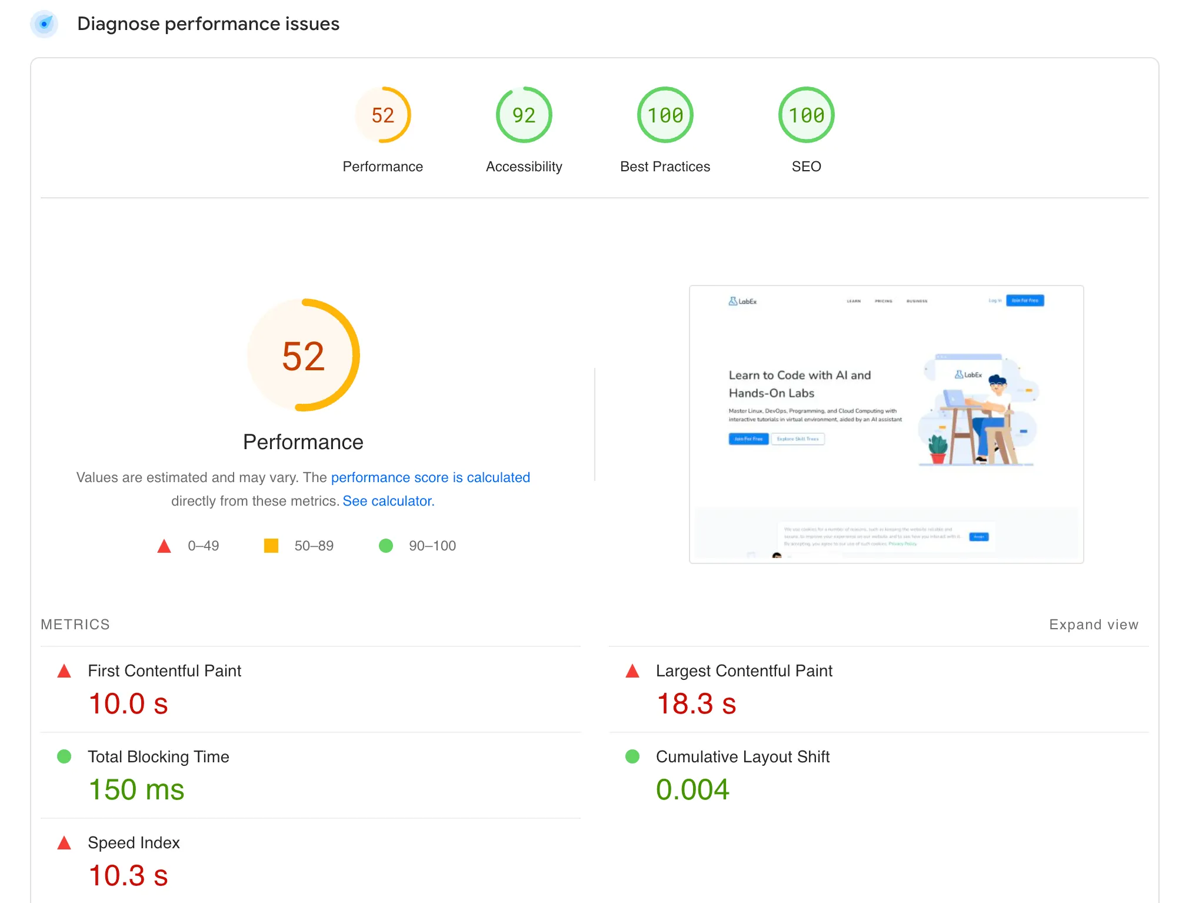Click the Lighthouse logo icon at top left
This screenshot has height=903, width=1179.
[x=44, y=24]
